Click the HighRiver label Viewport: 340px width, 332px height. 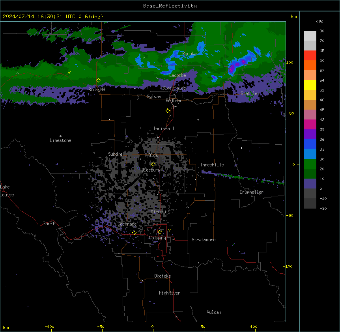coord(170,293)
